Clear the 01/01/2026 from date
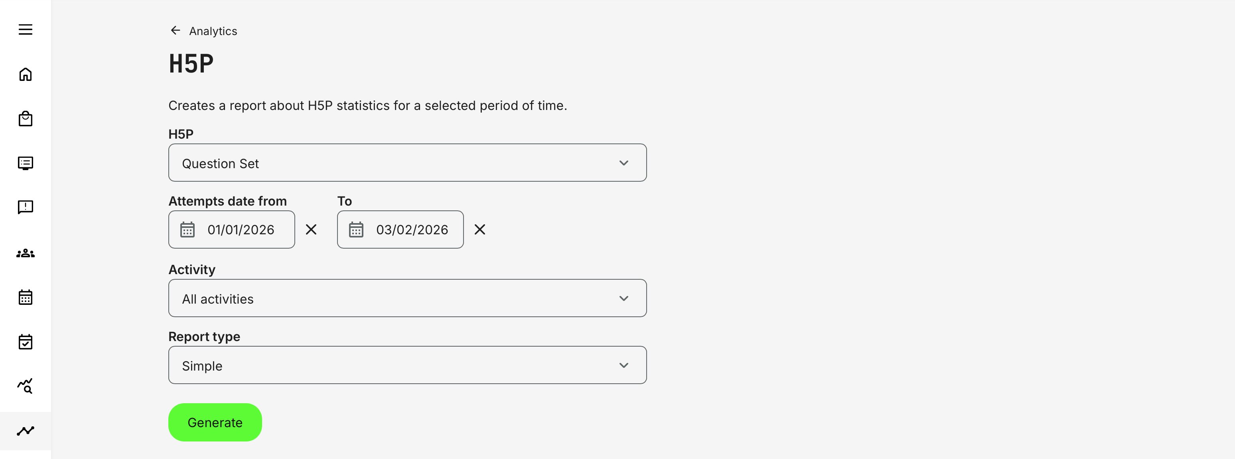1235x459 pixels. tap(311, 230)
